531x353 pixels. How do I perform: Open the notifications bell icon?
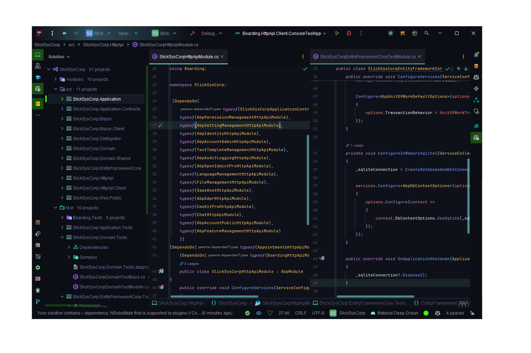point(476,55)
